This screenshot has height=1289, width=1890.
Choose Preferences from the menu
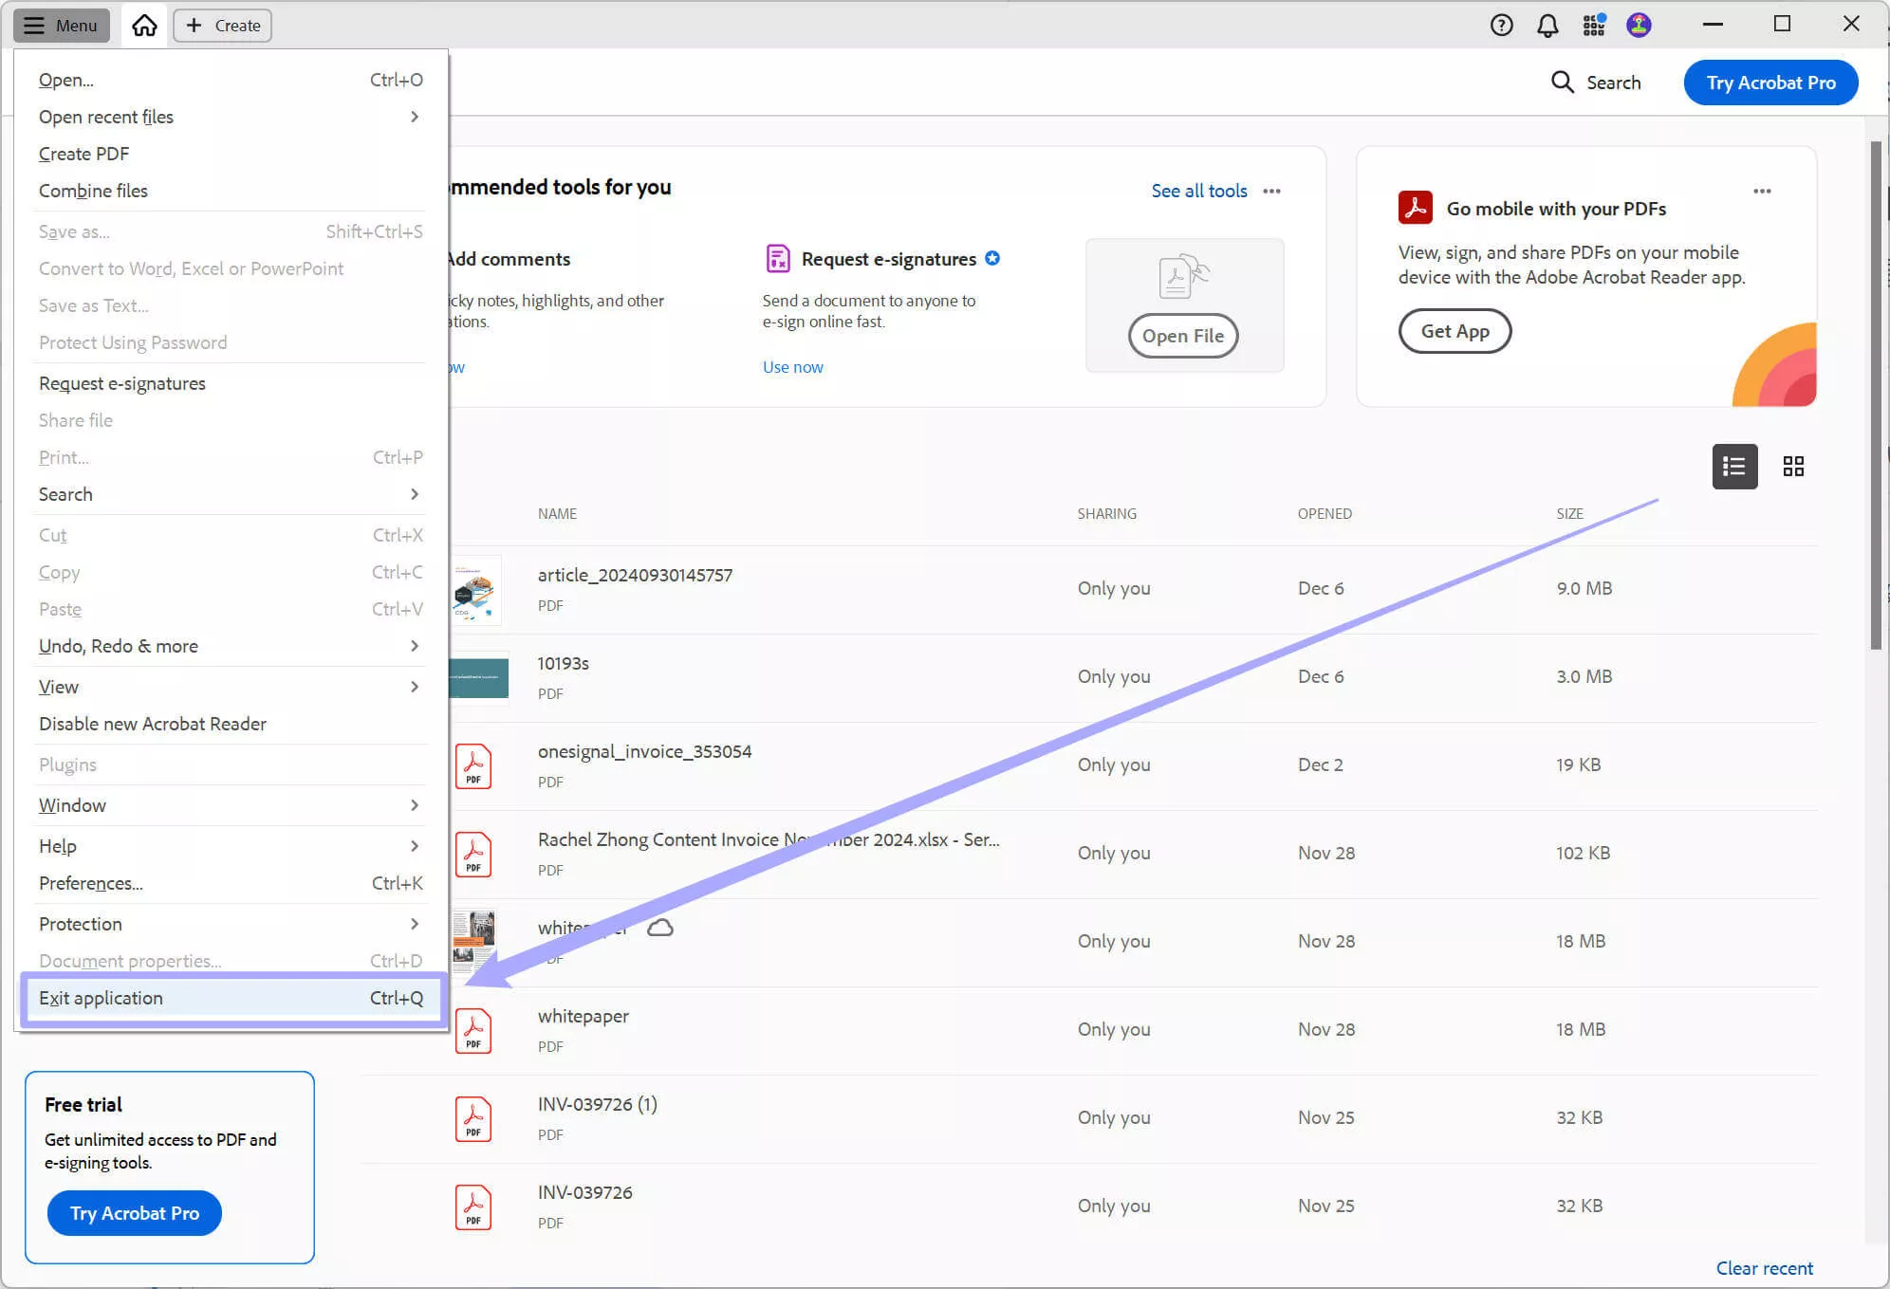pos(91,883)
